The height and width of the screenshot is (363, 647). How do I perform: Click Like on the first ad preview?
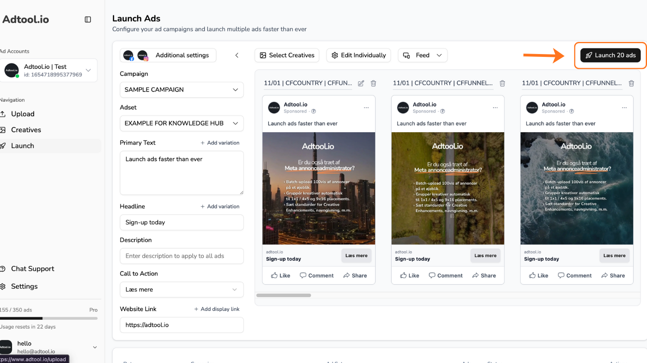(x=281, y=275)
